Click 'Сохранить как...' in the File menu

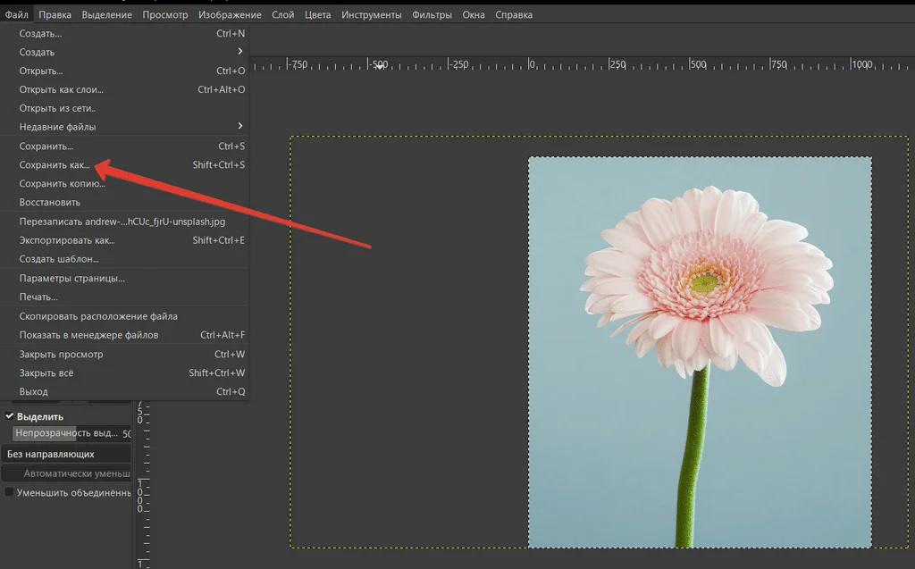point(55,165)
